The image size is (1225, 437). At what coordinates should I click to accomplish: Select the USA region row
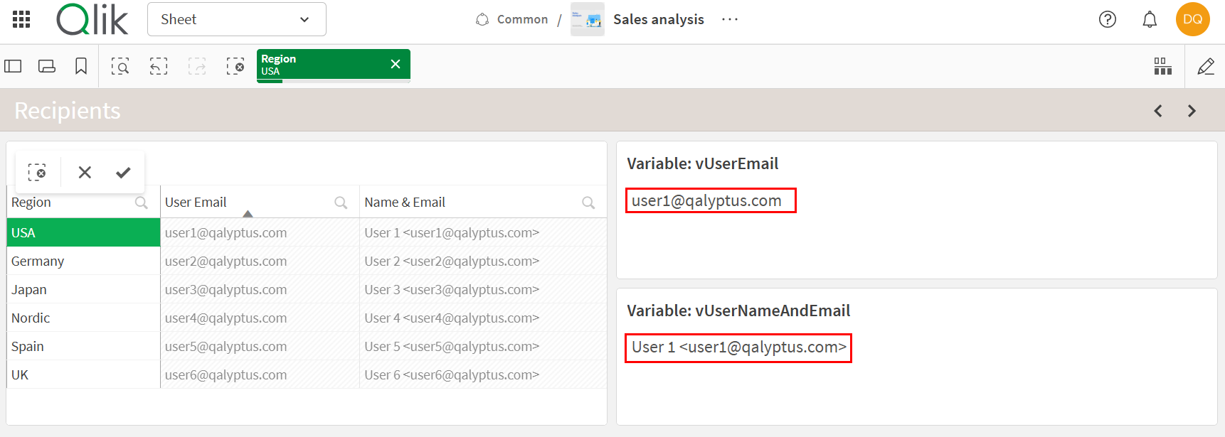coord(83,232)
